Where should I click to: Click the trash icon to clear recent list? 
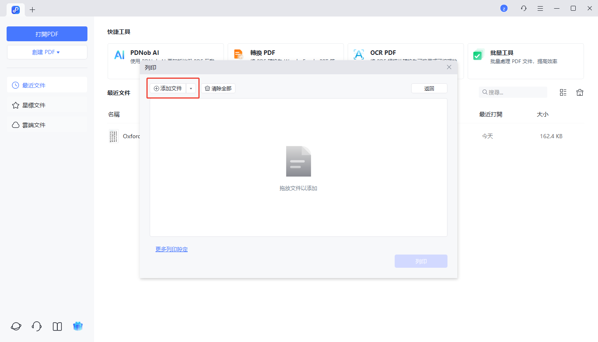580,92
